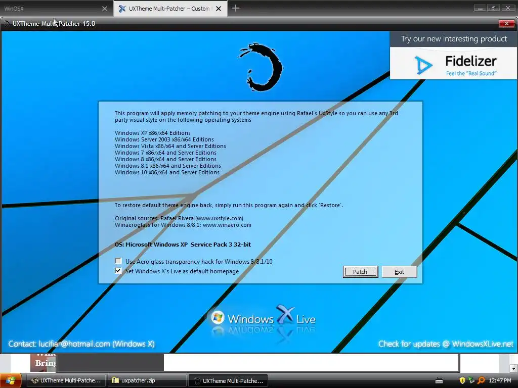Open uxpatcher.zip taskbar item
Viewport: 518px width, 388px height.
[147, 380]
